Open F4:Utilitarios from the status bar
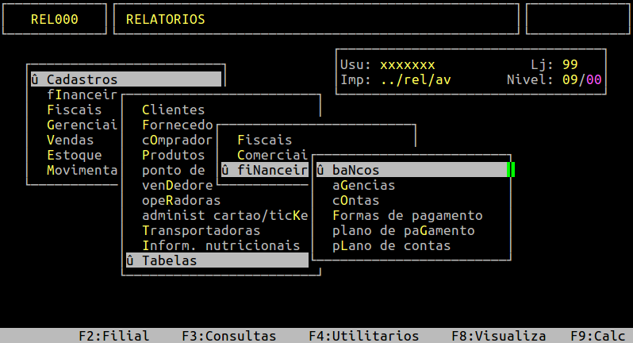This screenshot has width=633, height=343. [x=363, y=336]
